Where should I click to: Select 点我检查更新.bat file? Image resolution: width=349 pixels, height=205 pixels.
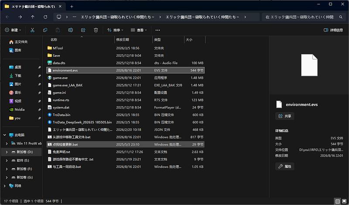126,144
